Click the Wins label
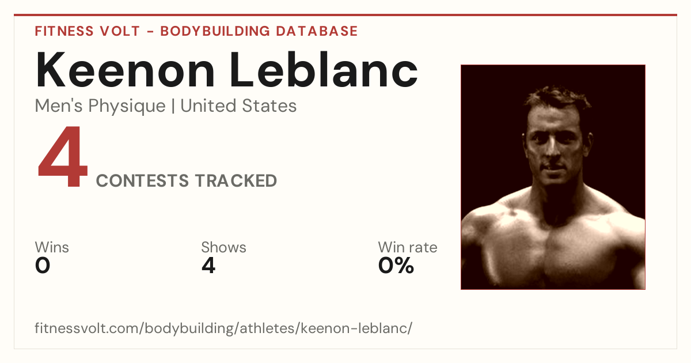Image resolution: width=691 pixels, height=363 pixels. pyautogui.click(x=52, y=247)
